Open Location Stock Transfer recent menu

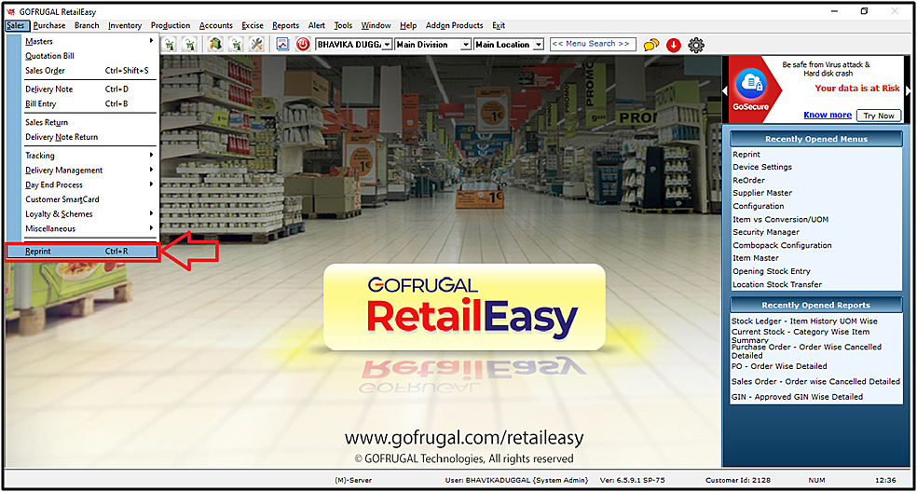click(777, 284)
